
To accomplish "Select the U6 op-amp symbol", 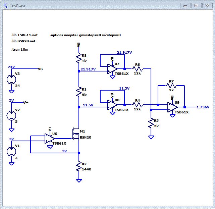I will tap(50, 139).
